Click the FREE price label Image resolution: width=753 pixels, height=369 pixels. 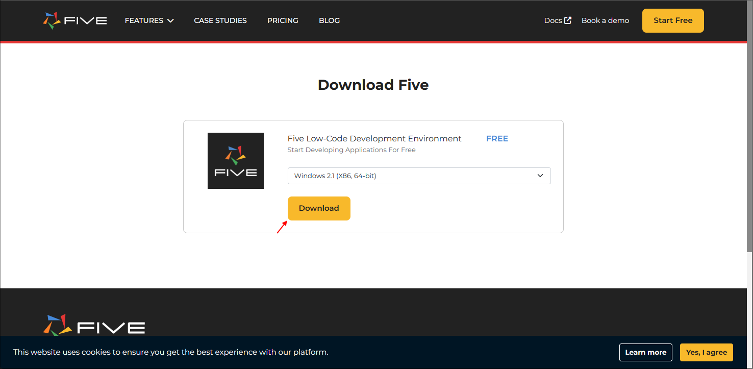pyautogui.click(x=497, y=139)
